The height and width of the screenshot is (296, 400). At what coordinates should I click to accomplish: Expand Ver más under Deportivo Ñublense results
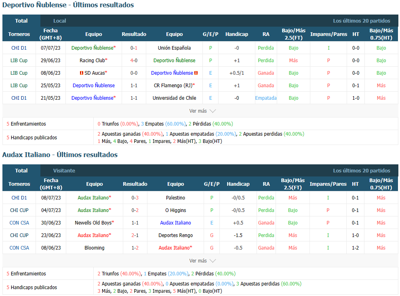point(202,111)
